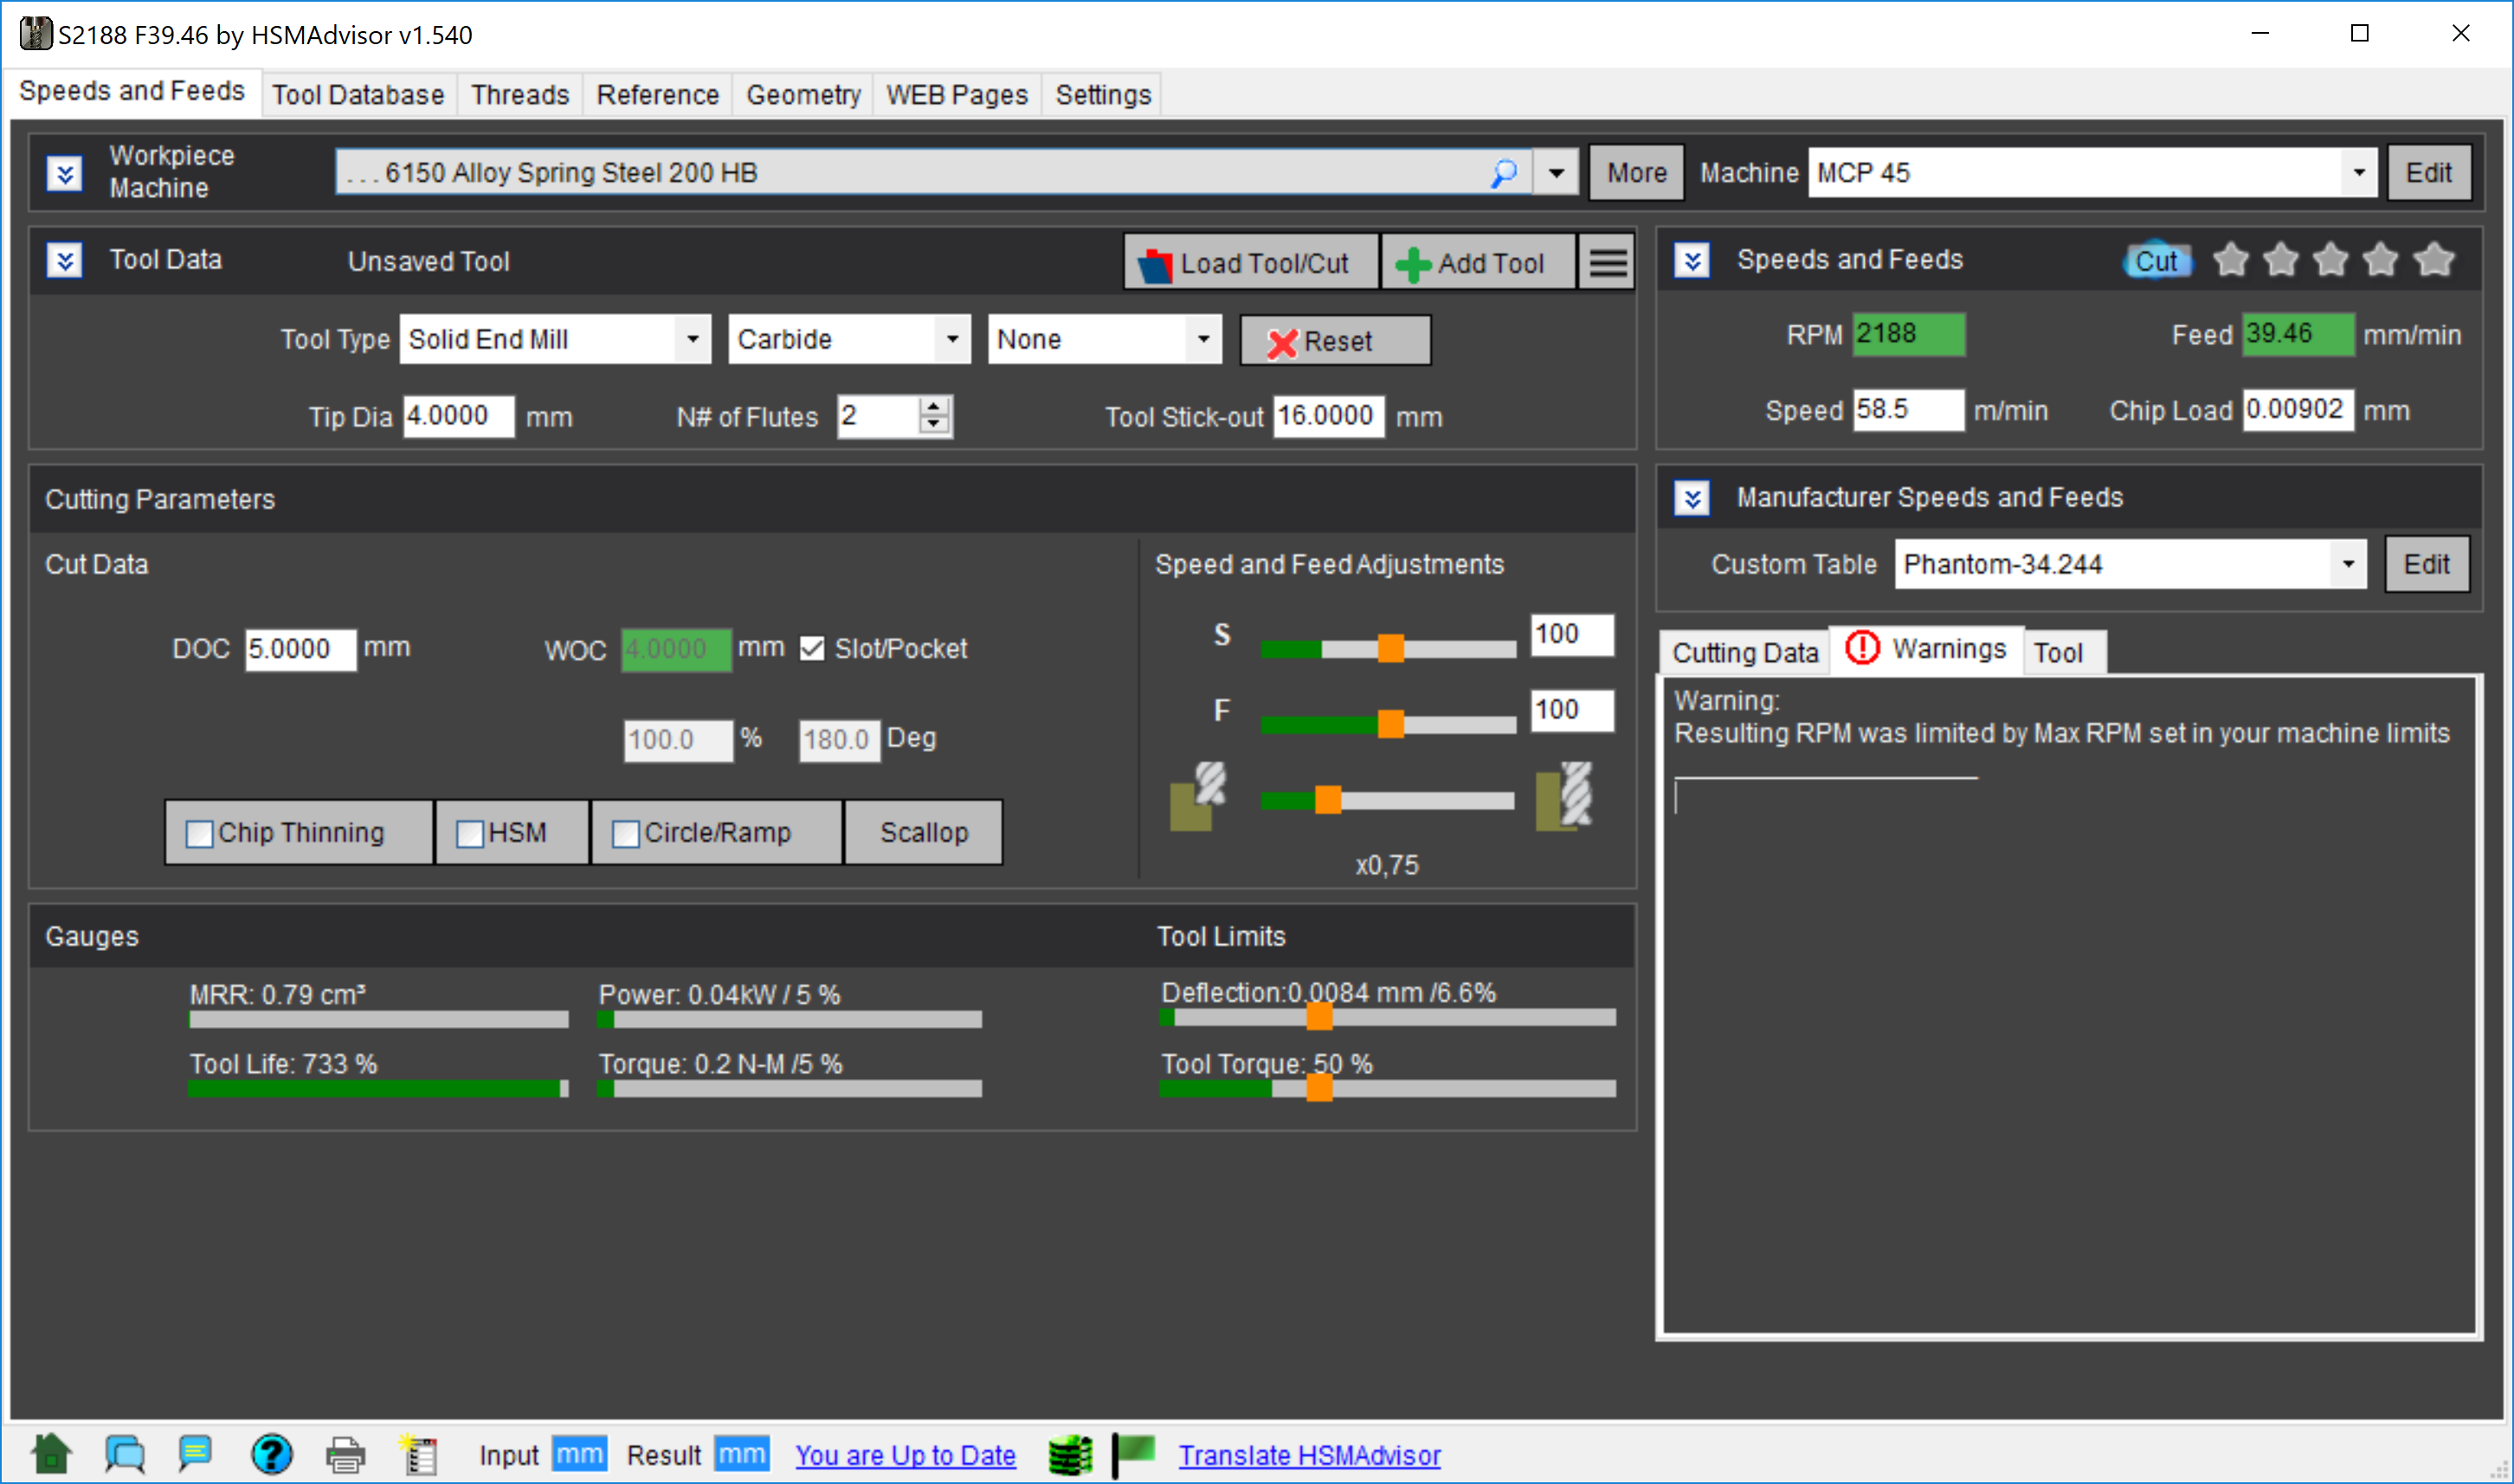The image size is (2514, 1484).
Task: Click the blue help question mark icon
Action: [271, 1454]
